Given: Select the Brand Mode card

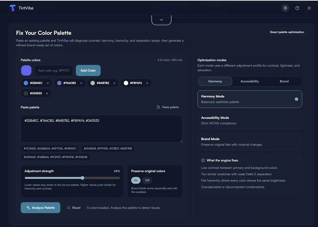Looking at the screenshot, I should click(250, 142).
